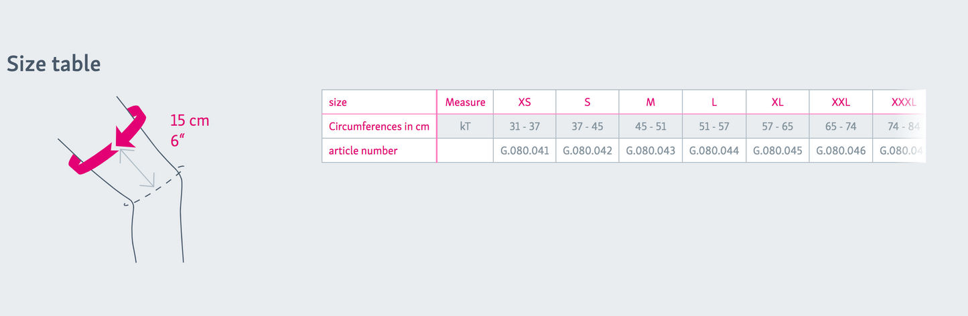Select the 15 cm measurement label
Screen dimensions: 968x316
[190, 121]
